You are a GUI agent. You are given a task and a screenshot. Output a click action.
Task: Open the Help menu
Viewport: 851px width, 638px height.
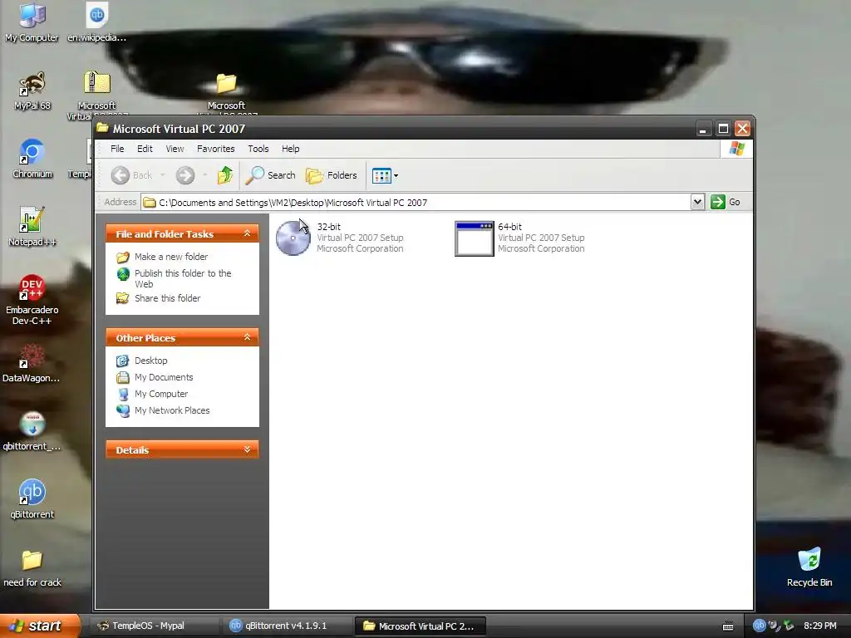[290, 149]
